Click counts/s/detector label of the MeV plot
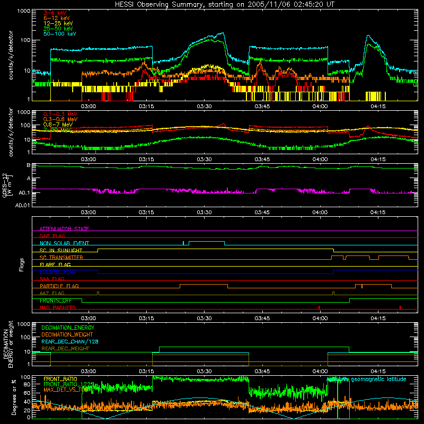The height and width of the screenshot is (424, 424). click(11, 132)
